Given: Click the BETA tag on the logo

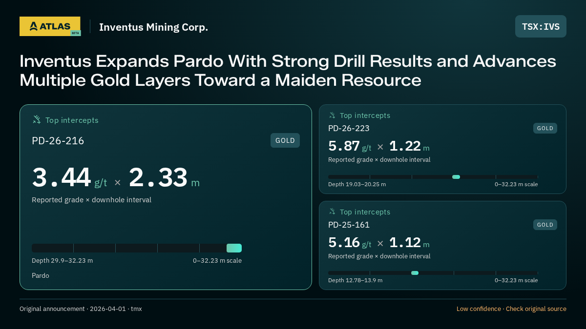Looking at the screenshot, I should pos(75,33).
